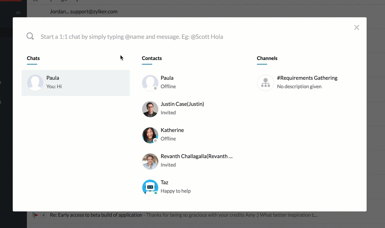Click Justin Case's profile photo
The image size is (385, 228).
pos(150,109)
